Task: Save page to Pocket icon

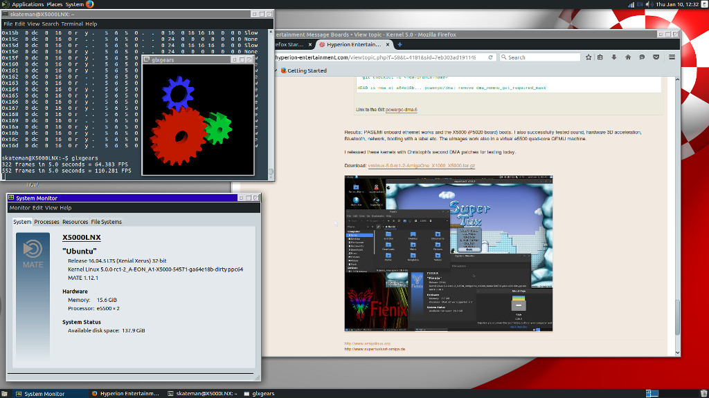Action: (656, 57)
